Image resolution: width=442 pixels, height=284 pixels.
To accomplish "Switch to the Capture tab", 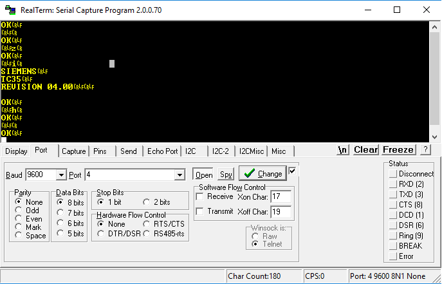I will 74,151.
